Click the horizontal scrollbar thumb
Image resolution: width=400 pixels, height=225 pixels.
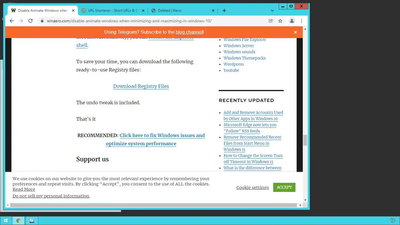click(x=153, y=205)
